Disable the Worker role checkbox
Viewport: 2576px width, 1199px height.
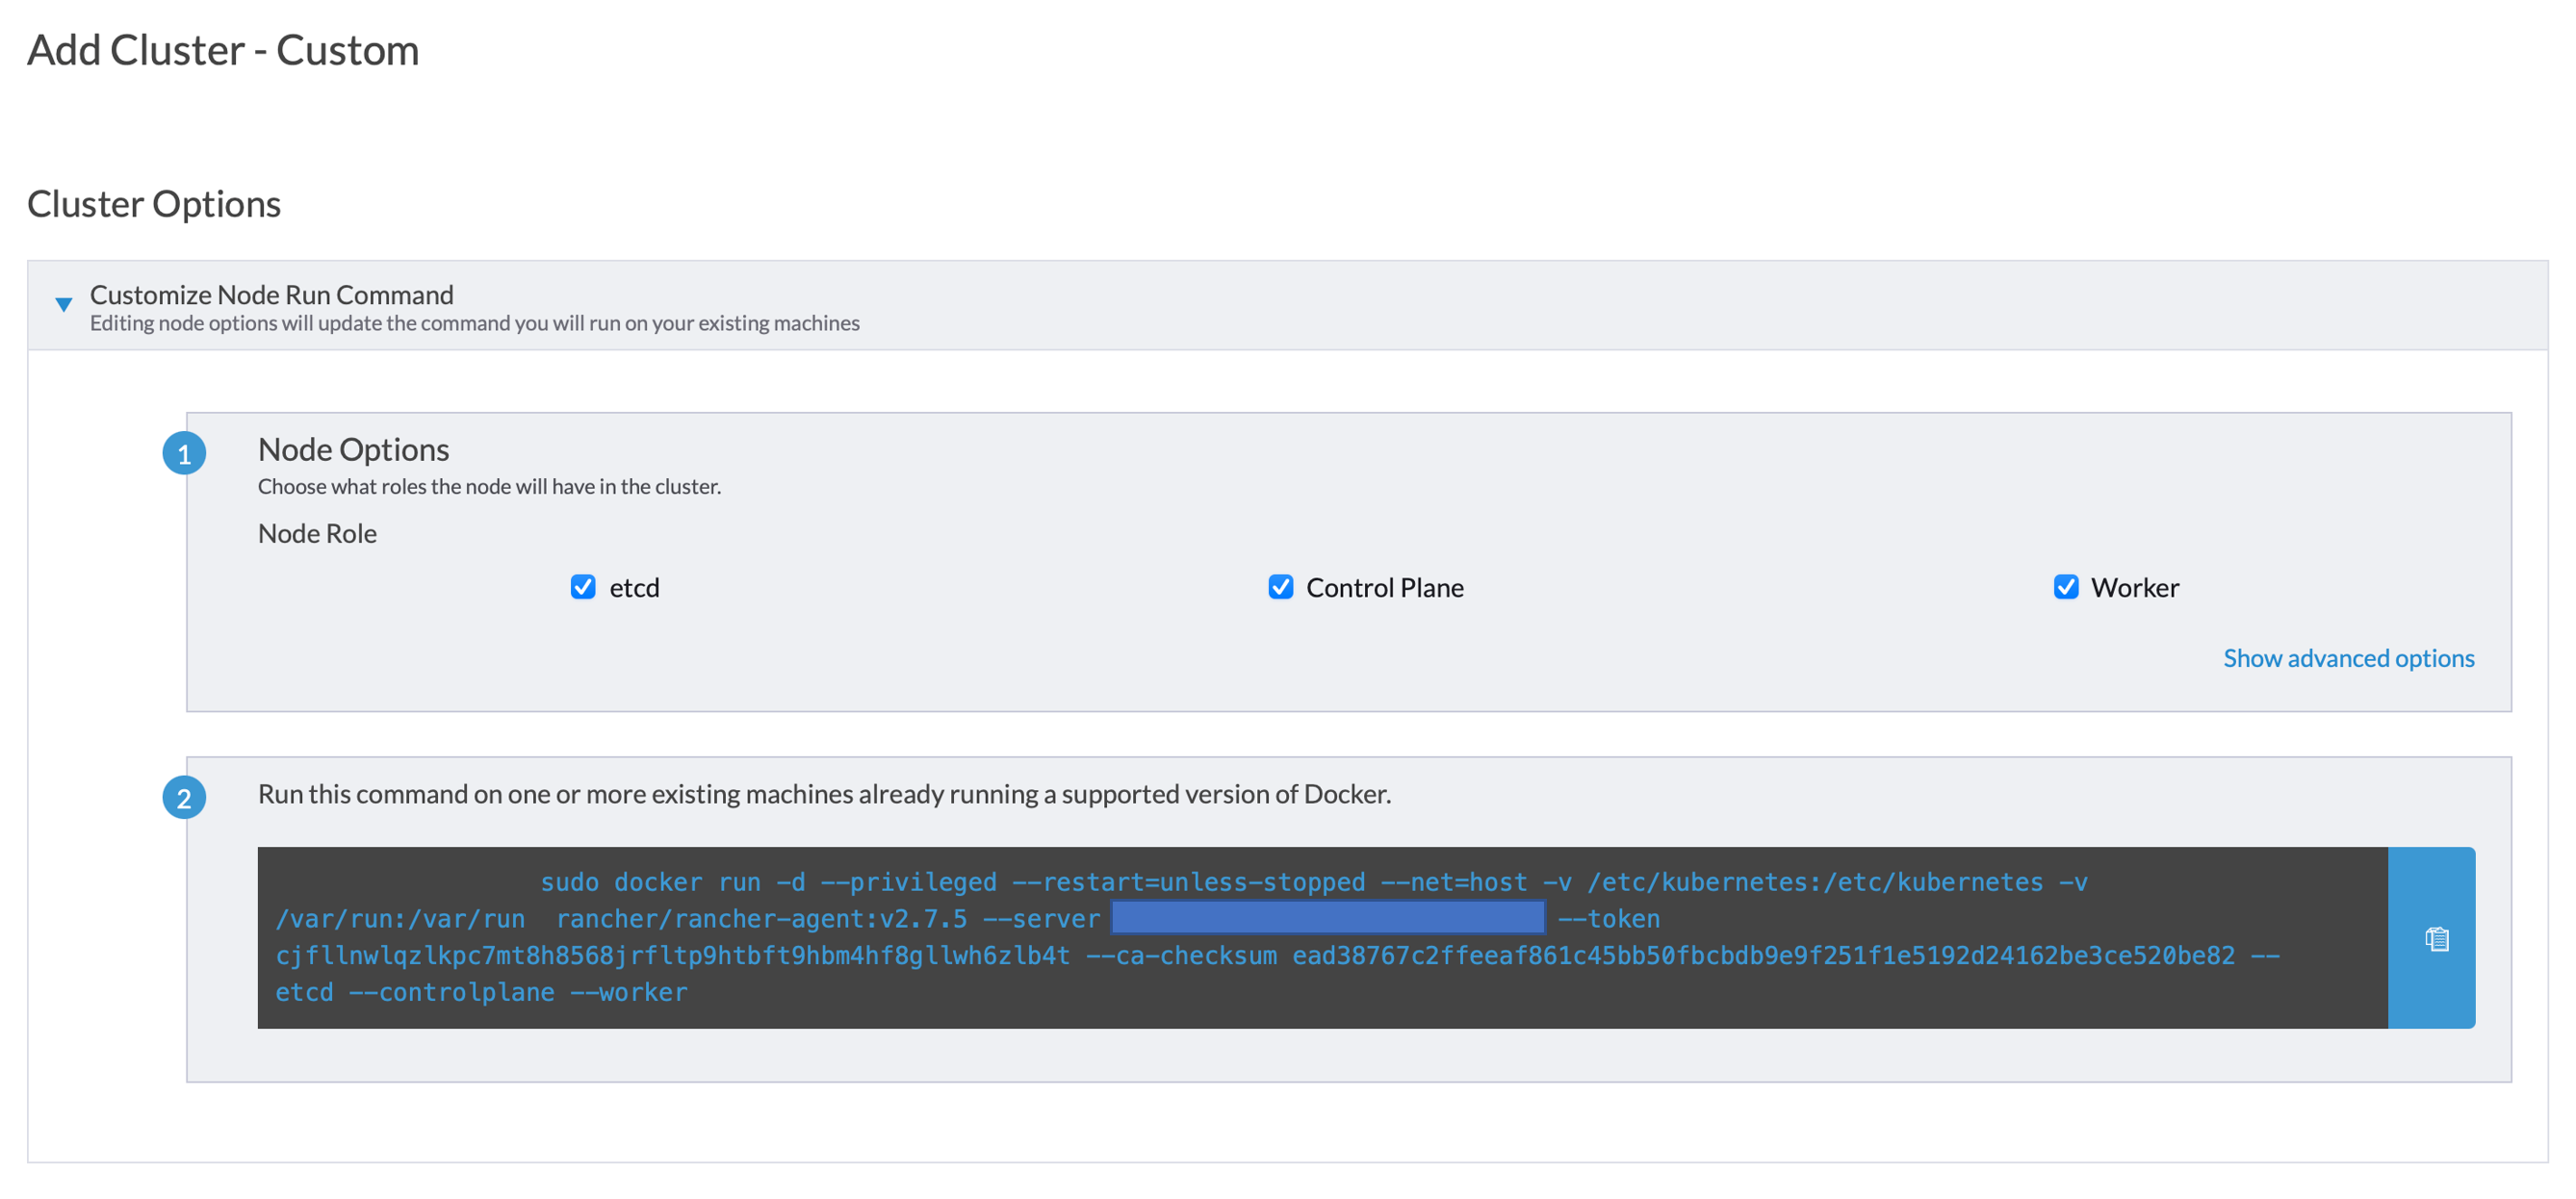2065,587
